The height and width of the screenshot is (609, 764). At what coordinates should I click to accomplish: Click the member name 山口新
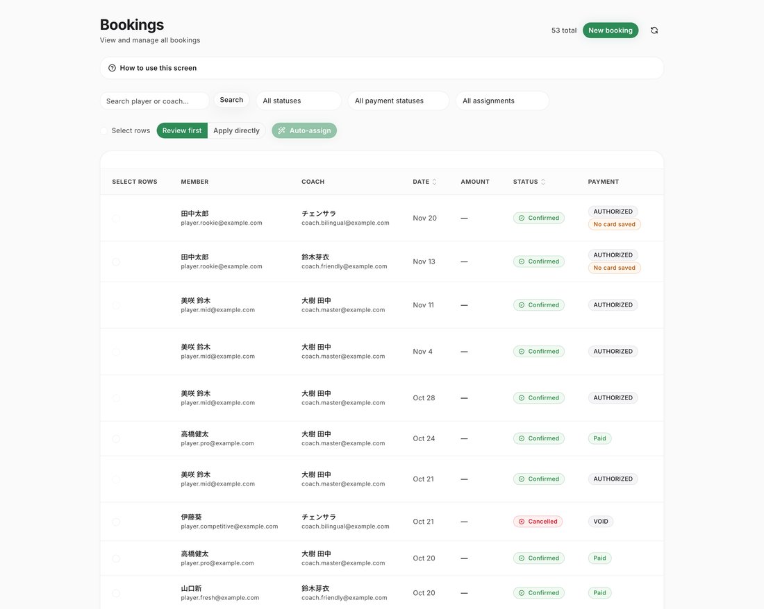pyautogui.click(x=191, y=589)
